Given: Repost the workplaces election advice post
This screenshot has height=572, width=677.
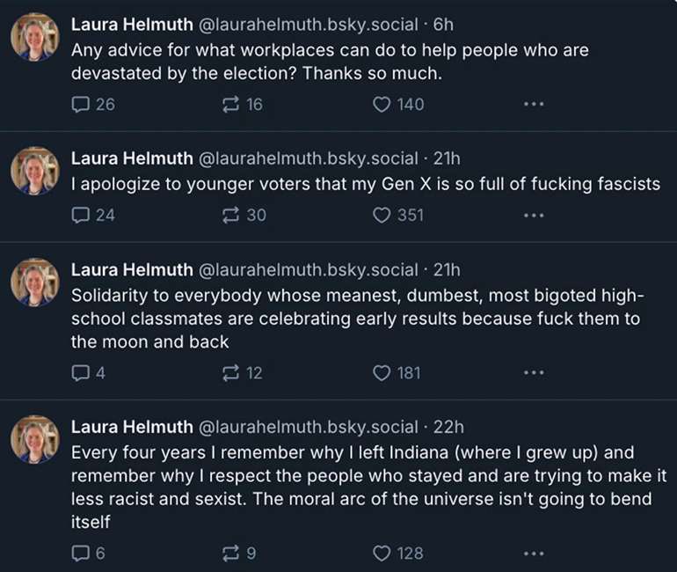Looking at the screenshot, I should click(x=232, y=104).
